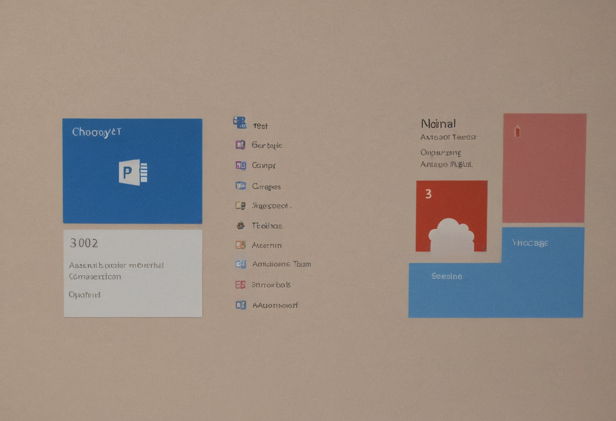Open the AAuonbeierf list entry

[x=275, y=305]
